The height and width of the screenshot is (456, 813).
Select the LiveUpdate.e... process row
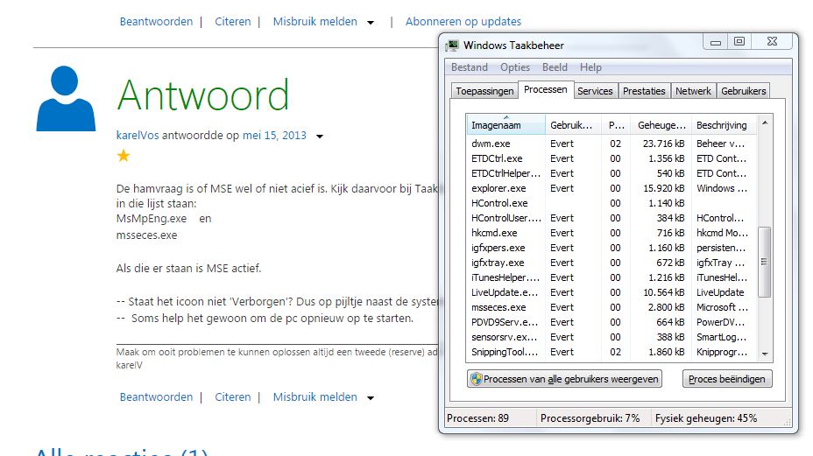tap(612, 292)
